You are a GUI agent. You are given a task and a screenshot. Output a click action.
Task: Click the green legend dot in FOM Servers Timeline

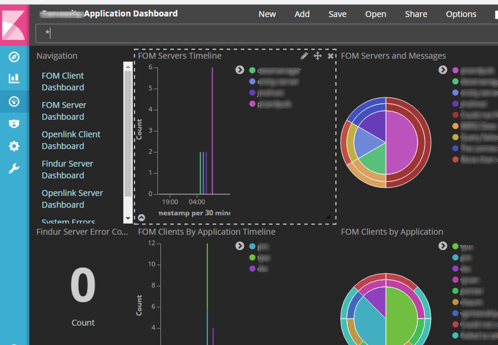point(252,70)
